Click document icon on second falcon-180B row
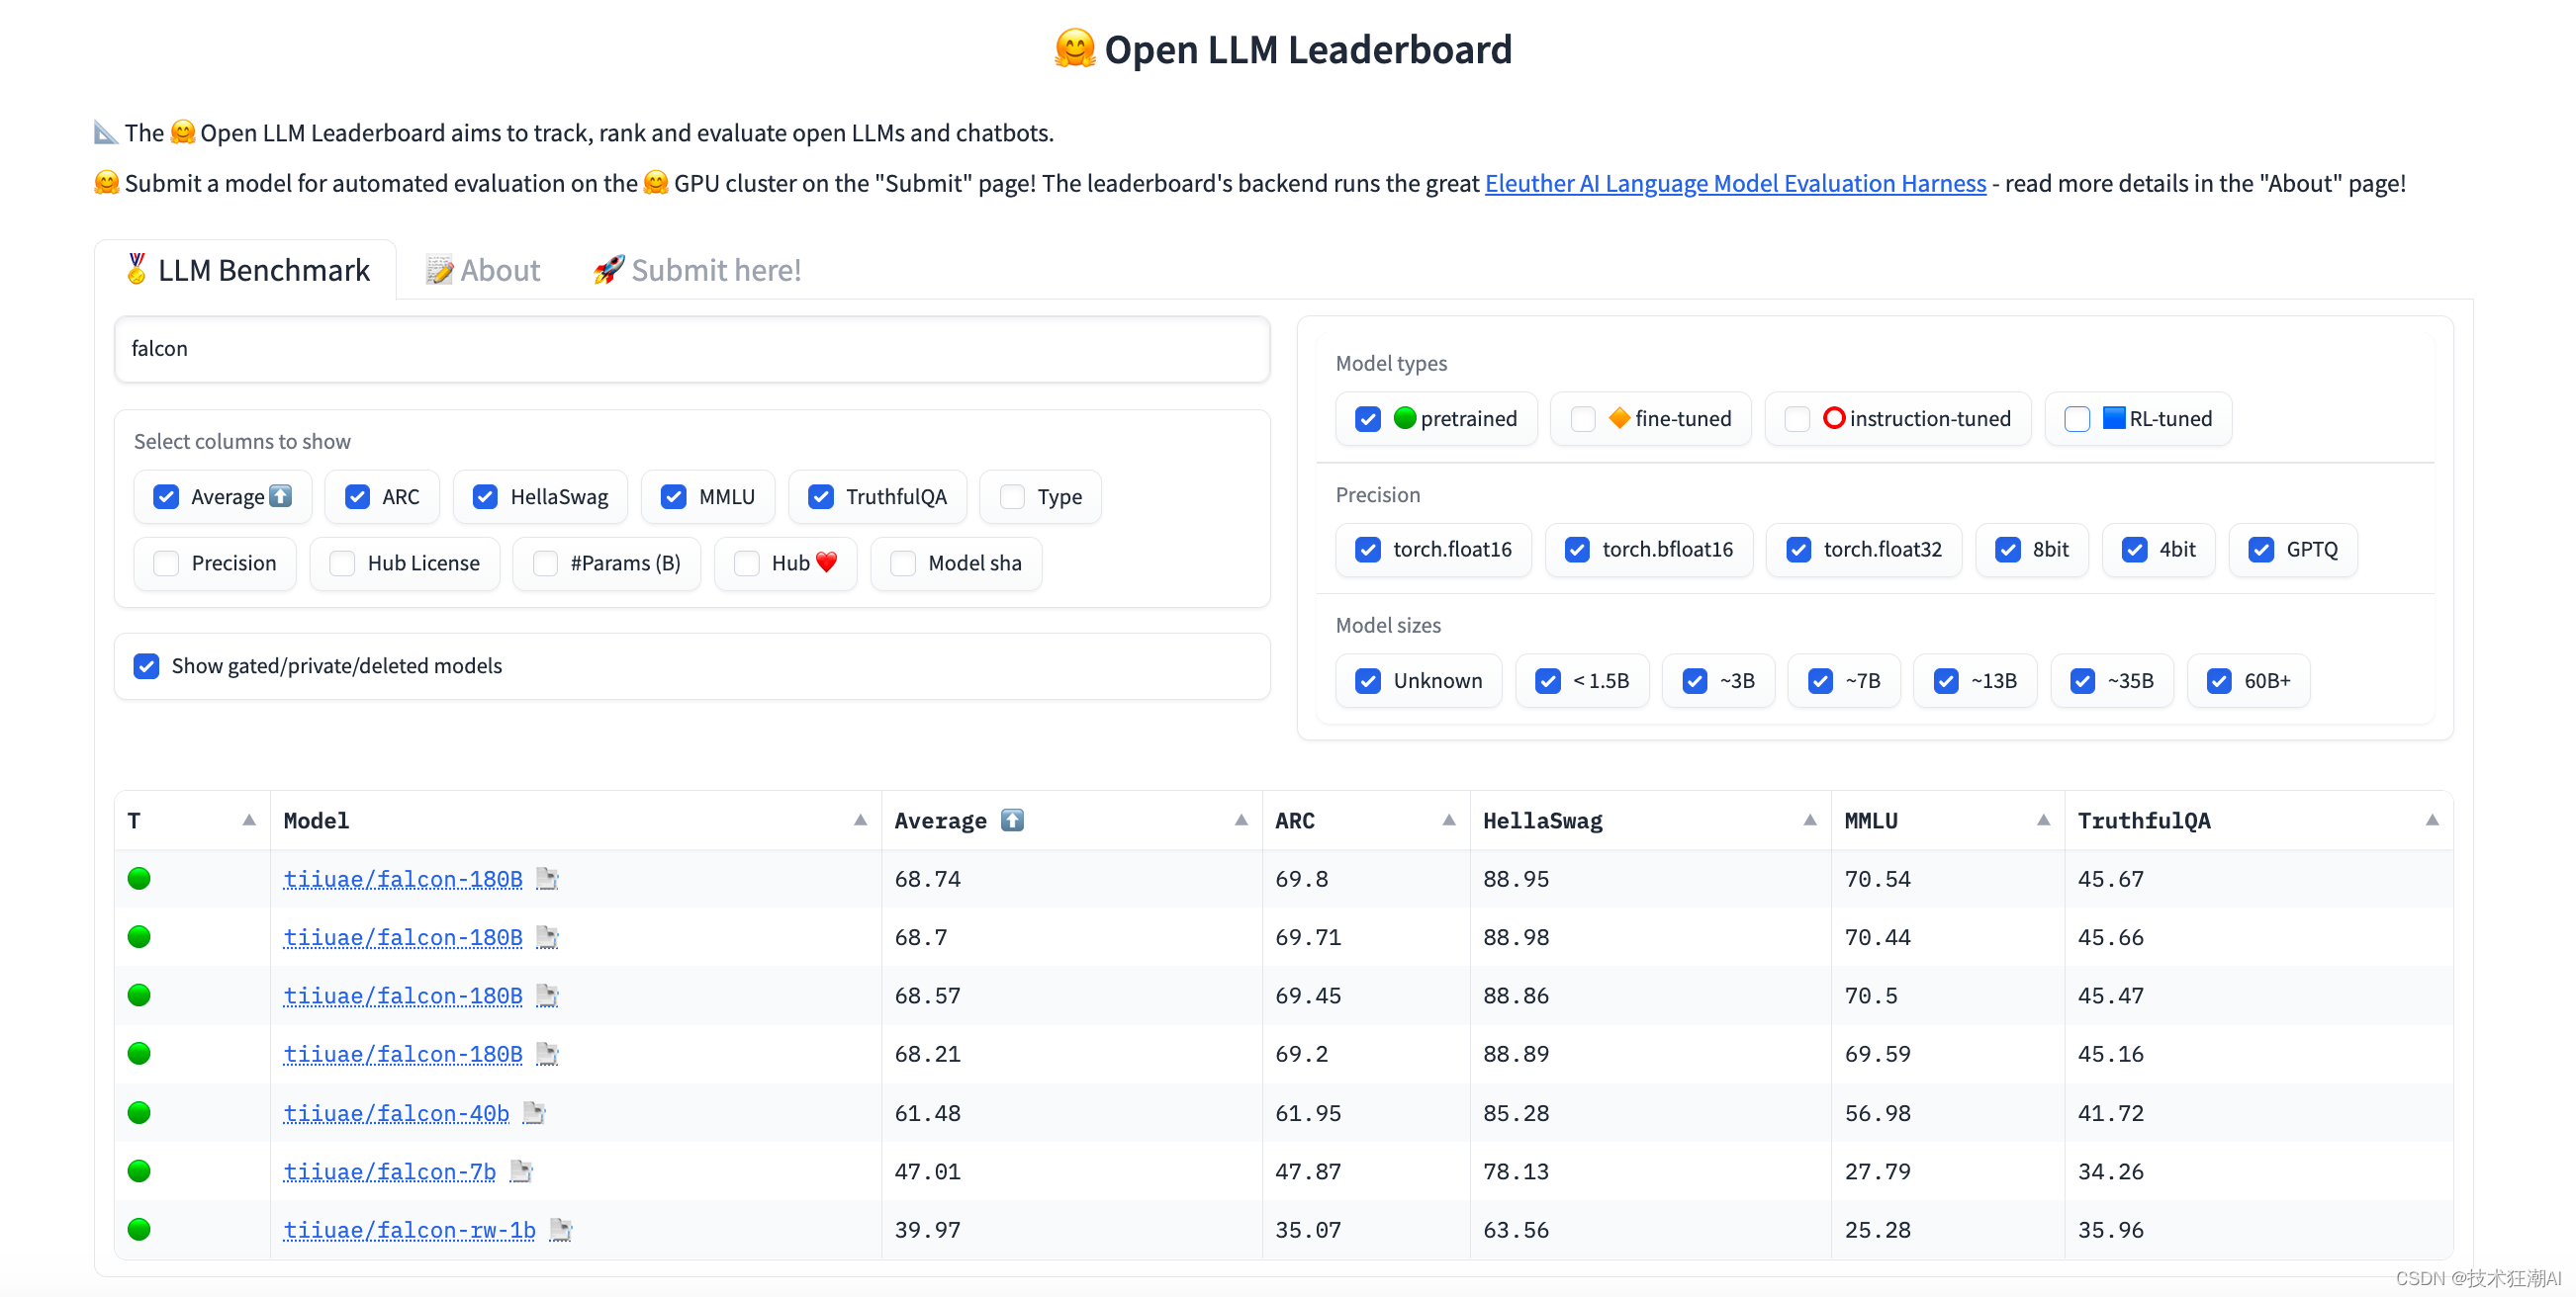The image size is (2576, 1297). (547, 936)
